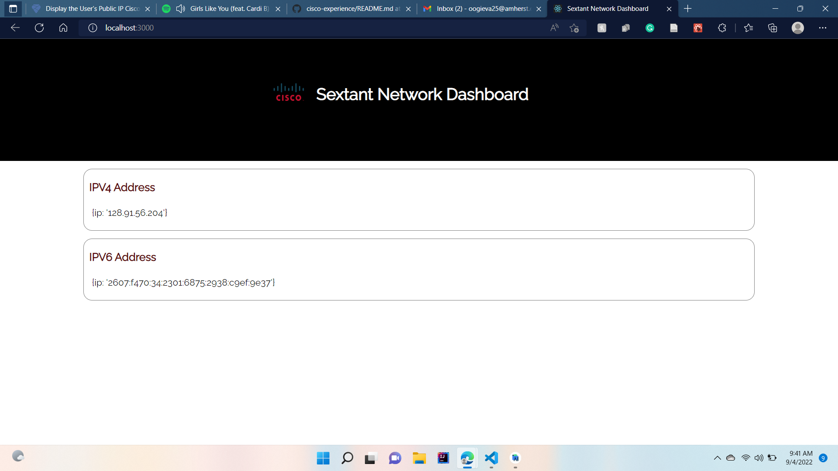The height and width of the screenshot is (471, 838).
Task: Open OneDrive cloud tray icon
Action: coord(731,458)
